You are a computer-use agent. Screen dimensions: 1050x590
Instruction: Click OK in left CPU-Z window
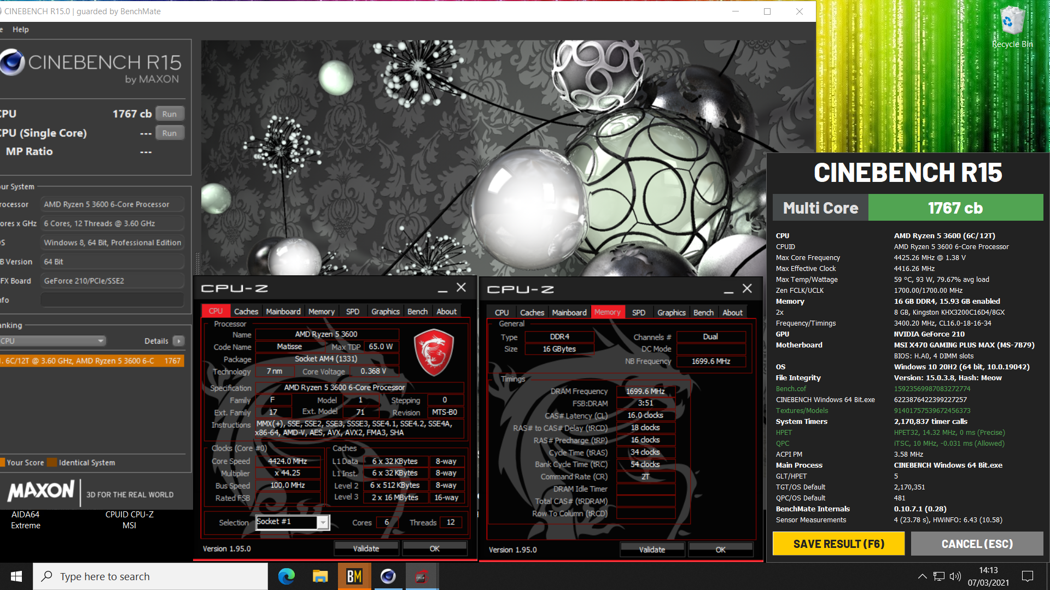(435, 548)
